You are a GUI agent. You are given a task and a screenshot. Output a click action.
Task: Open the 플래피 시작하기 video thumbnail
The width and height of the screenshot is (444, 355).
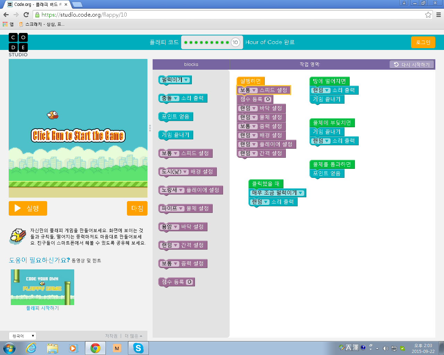point(42,287)
